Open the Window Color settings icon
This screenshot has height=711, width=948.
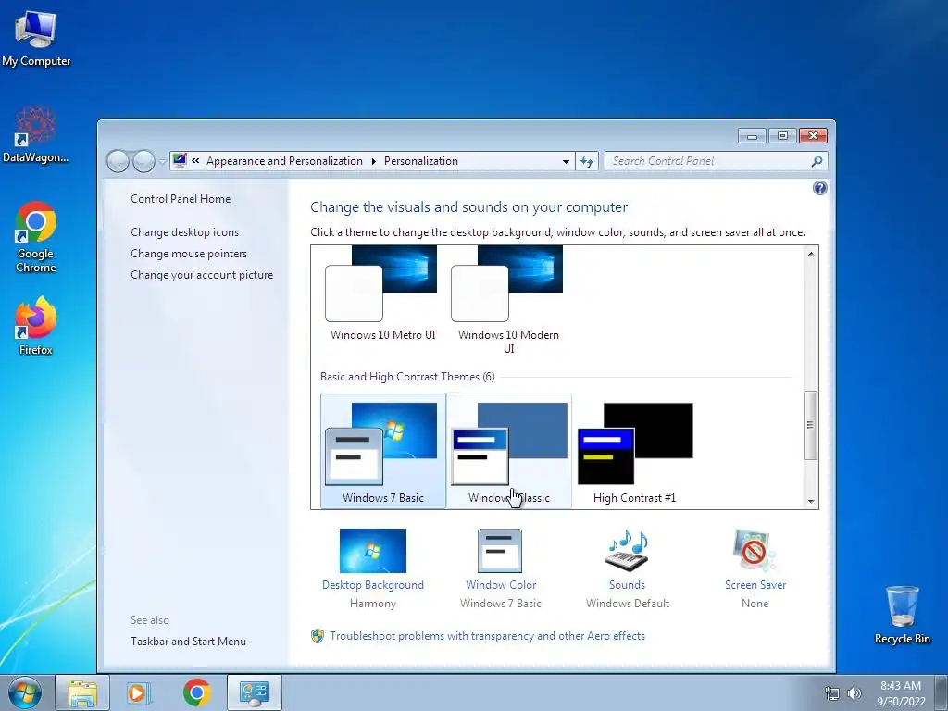click(x=500, y=551)
